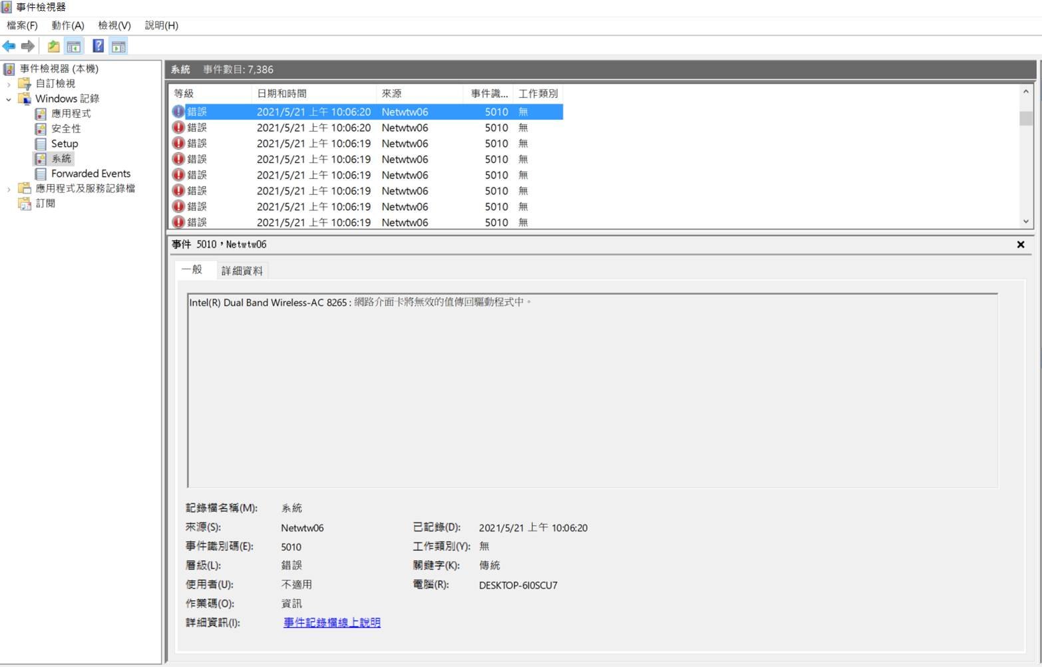1042x667 pixels.
Task: Expand the 自訂檢視 tree node
Action: pyautogui.click(x=9, y=84)
